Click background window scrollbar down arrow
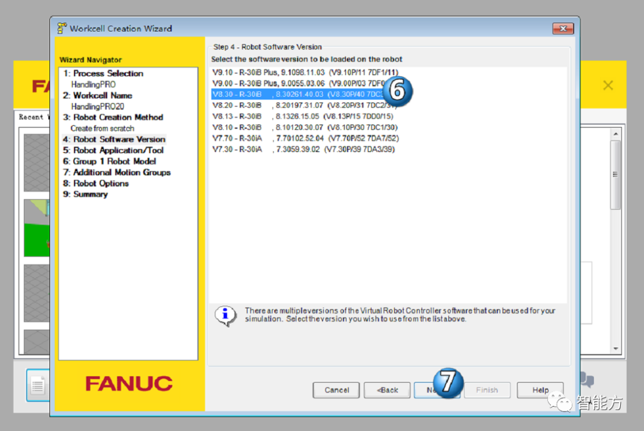644x431 pixels. click(615, 349)
